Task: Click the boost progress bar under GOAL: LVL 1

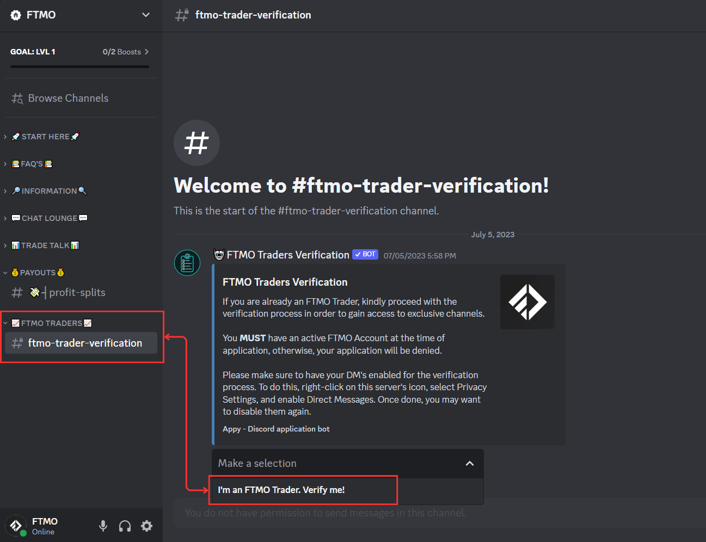Action: pos(79,67)
